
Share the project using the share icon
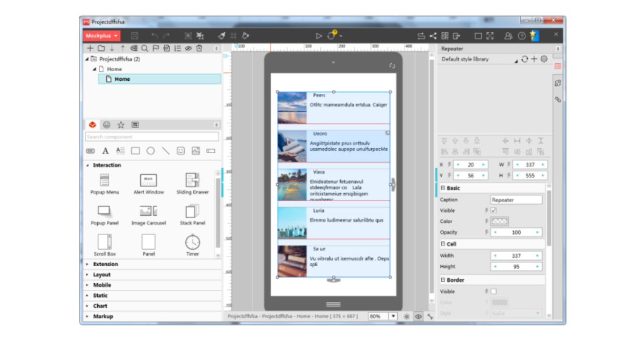tap(433, 36)
